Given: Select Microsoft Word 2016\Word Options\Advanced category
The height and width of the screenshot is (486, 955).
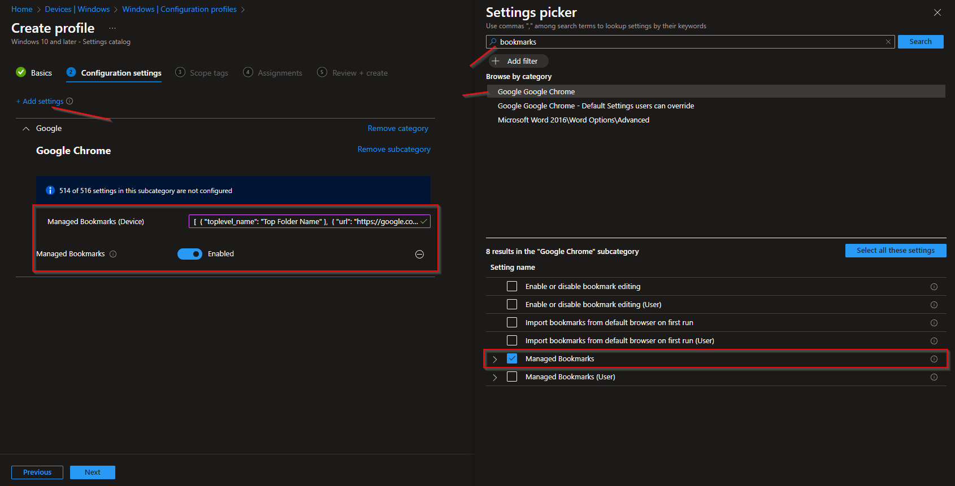Looking at the screenshot, I should click(574, 120).
